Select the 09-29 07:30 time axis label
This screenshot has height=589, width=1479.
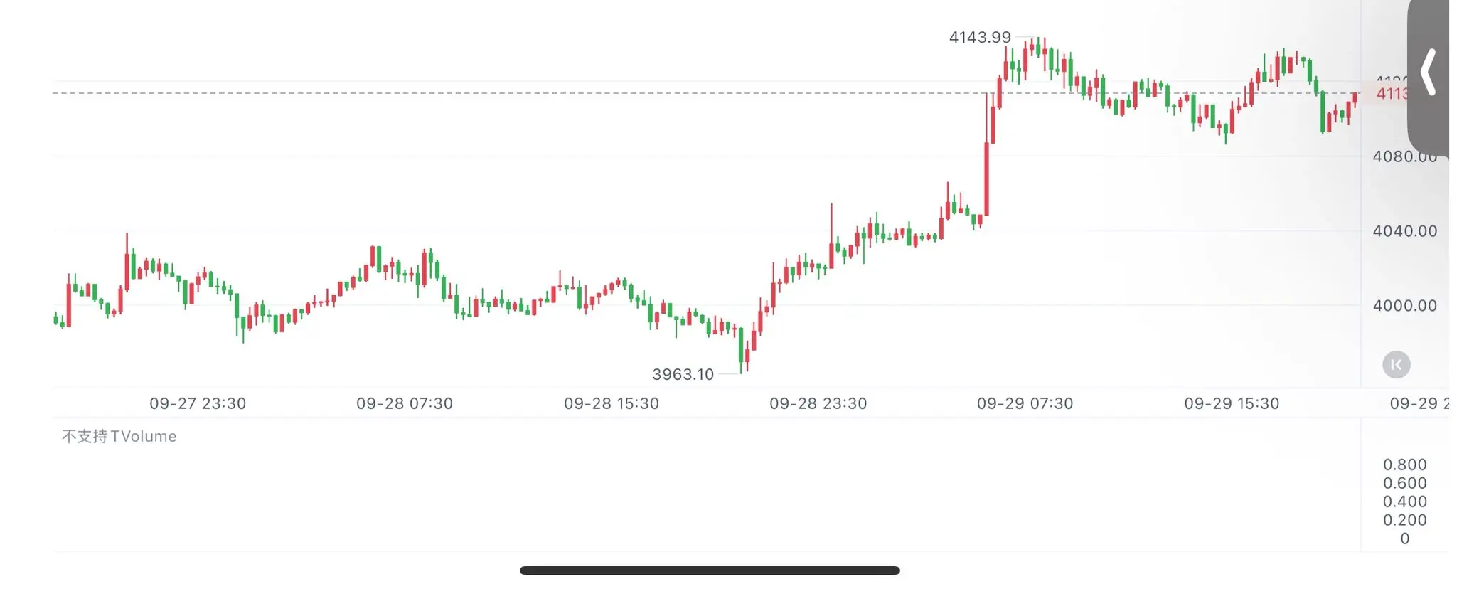(1025, 403)
